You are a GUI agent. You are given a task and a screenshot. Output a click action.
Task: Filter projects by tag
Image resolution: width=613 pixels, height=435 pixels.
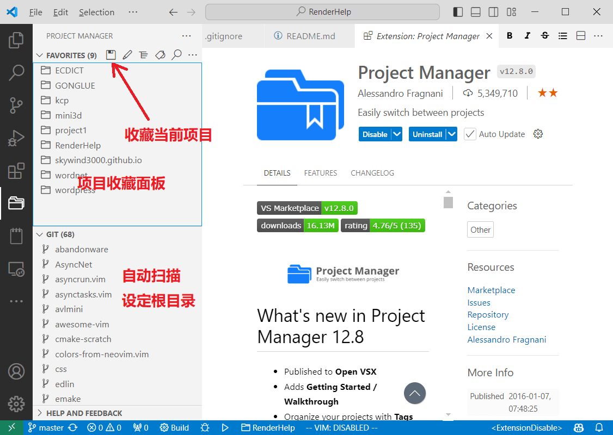[x=160, y=55]
